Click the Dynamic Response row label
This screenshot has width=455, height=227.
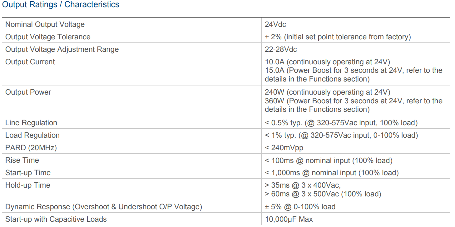pyautogui.click(x=104, y=207)
